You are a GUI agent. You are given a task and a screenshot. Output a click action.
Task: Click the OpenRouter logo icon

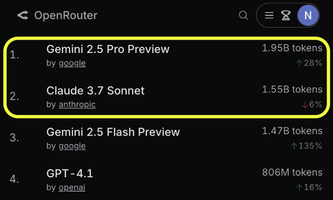pyautogui.click(x=23, y=15)
